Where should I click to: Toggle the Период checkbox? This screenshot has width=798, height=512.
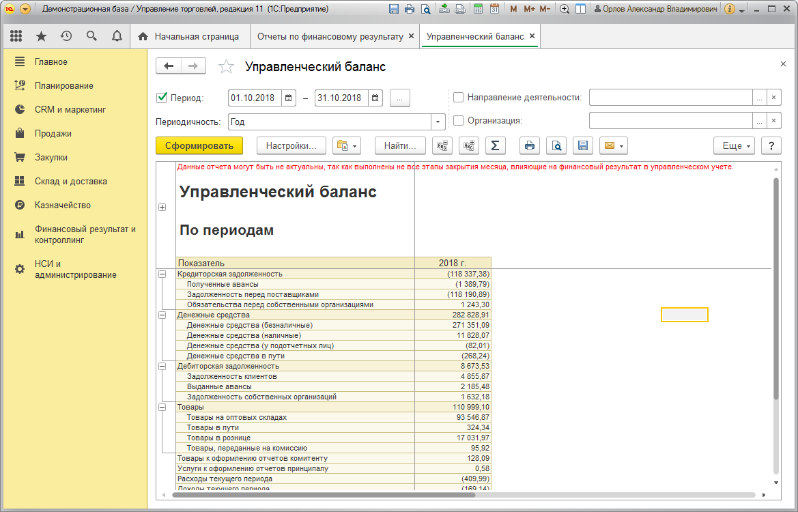click(162, 97)
